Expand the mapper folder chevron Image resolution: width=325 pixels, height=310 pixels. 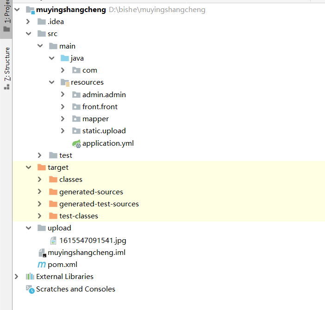[x=63, y=118]
